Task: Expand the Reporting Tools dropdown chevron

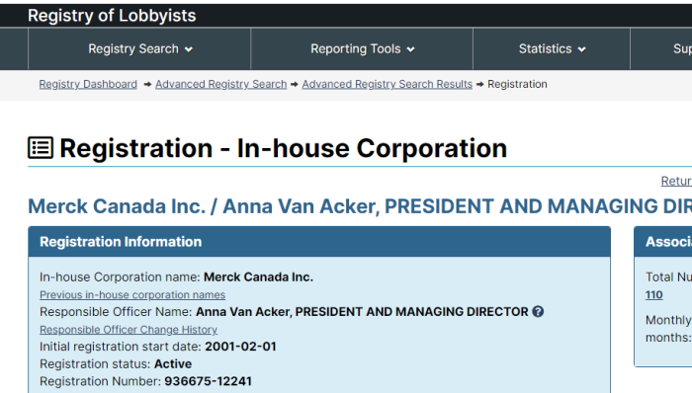Action: [411, 49]
